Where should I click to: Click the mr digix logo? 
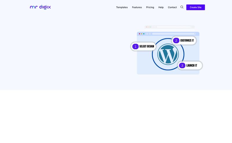coord(40,7)
